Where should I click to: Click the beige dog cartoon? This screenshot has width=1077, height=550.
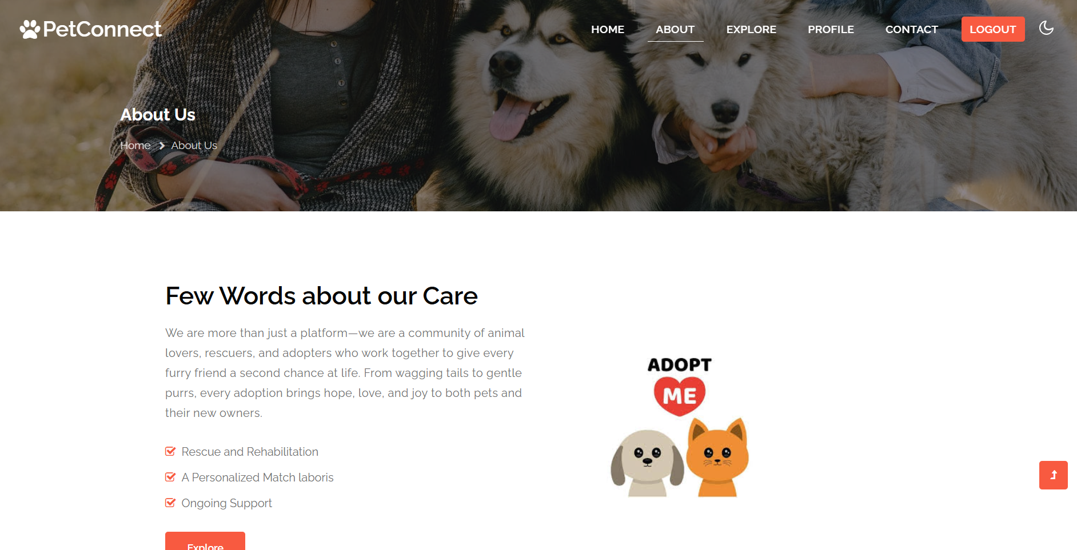point(647,463)
